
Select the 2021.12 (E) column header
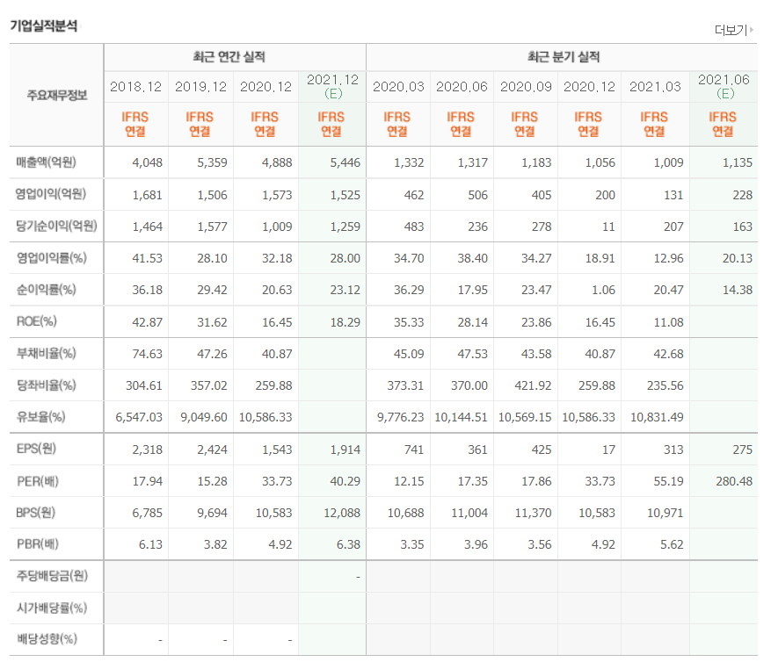pyautogui.click(x=333, y=86)
